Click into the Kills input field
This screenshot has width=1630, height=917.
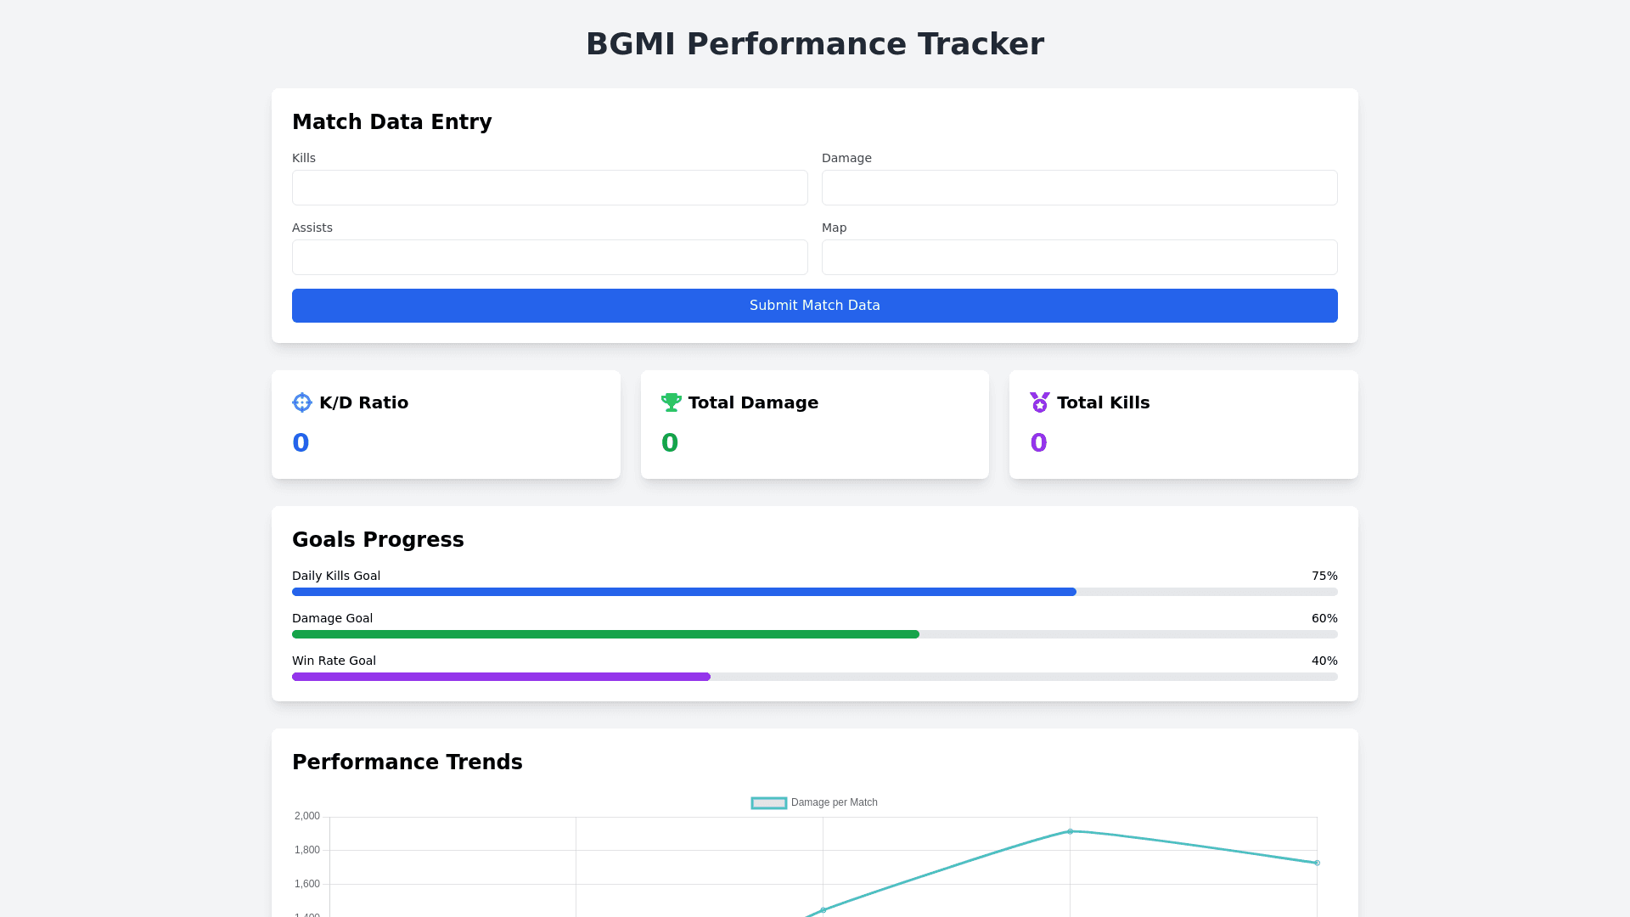pos(550,188)
